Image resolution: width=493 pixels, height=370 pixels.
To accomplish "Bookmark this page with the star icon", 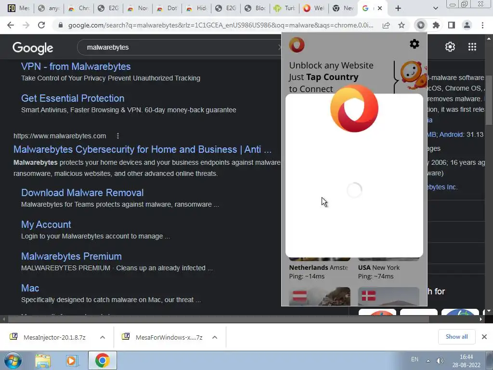I will coord(402,25).
